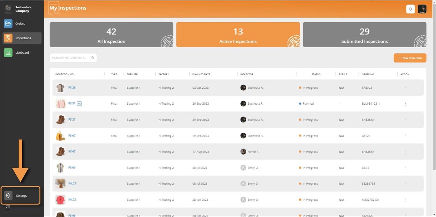Viewport: 436px width, 217px height.
Task: Click Emily D. avatar in PSI09 row
Action: click(x=243, y=168)
